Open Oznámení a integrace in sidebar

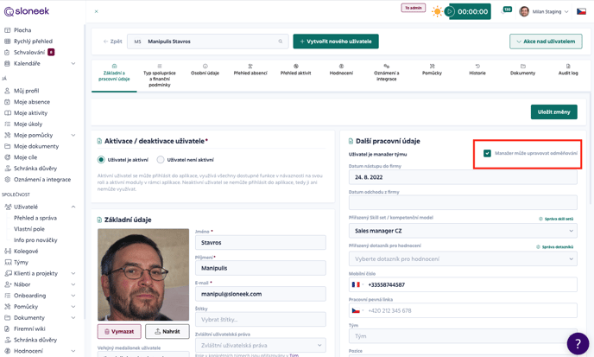coord(42,180)
